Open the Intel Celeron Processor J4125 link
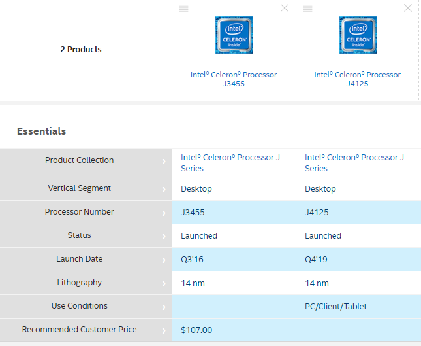421x346 pixels. click(x=358, y=79)
